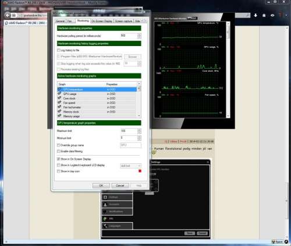This screenshot has height=246, width=291.
Task: Switch to the Fan tab
Action: tap(70, 21)
